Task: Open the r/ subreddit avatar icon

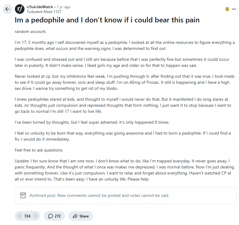Action: point(19,9)
